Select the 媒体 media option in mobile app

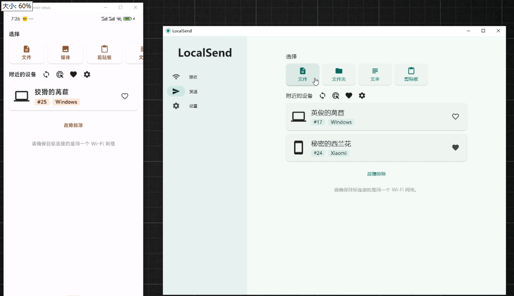(x=66, y=53)
